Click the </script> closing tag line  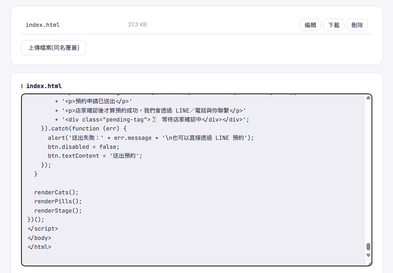(43, 229)
